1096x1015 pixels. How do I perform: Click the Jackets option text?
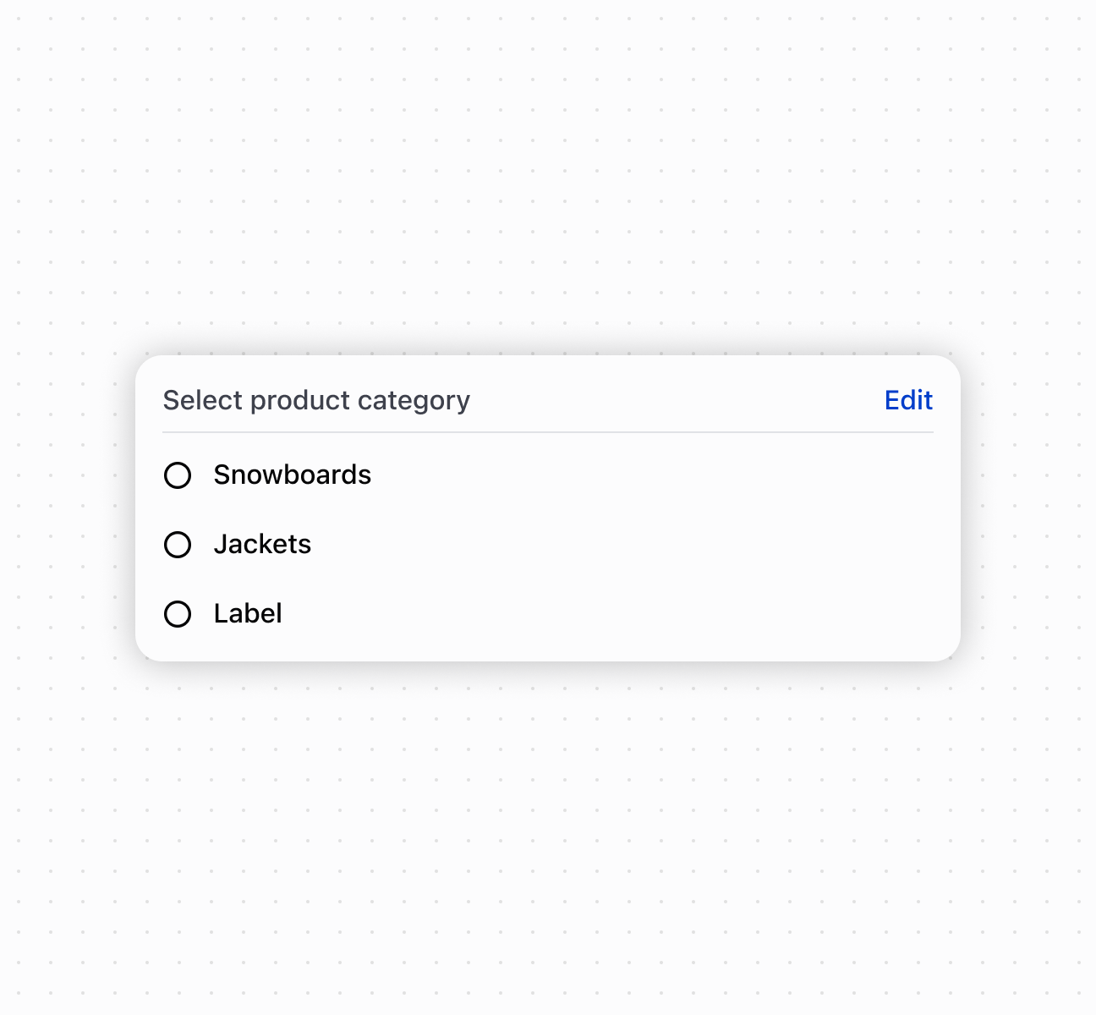tap(262, 545)
